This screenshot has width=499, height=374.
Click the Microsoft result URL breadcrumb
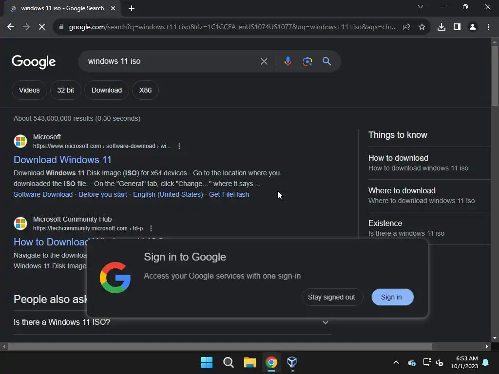coord(102,146)
